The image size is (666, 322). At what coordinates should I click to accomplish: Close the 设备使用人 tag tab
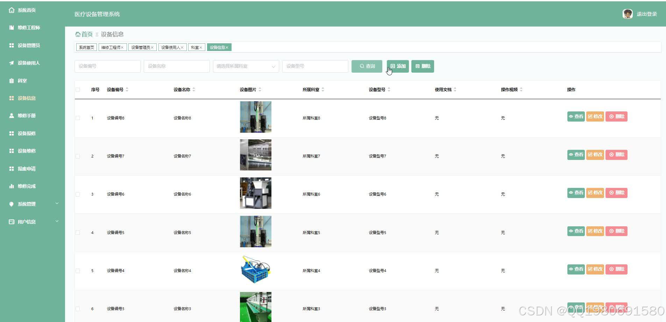182,47
